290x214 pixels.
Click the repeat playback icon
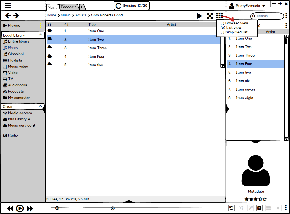pos(231,208)
